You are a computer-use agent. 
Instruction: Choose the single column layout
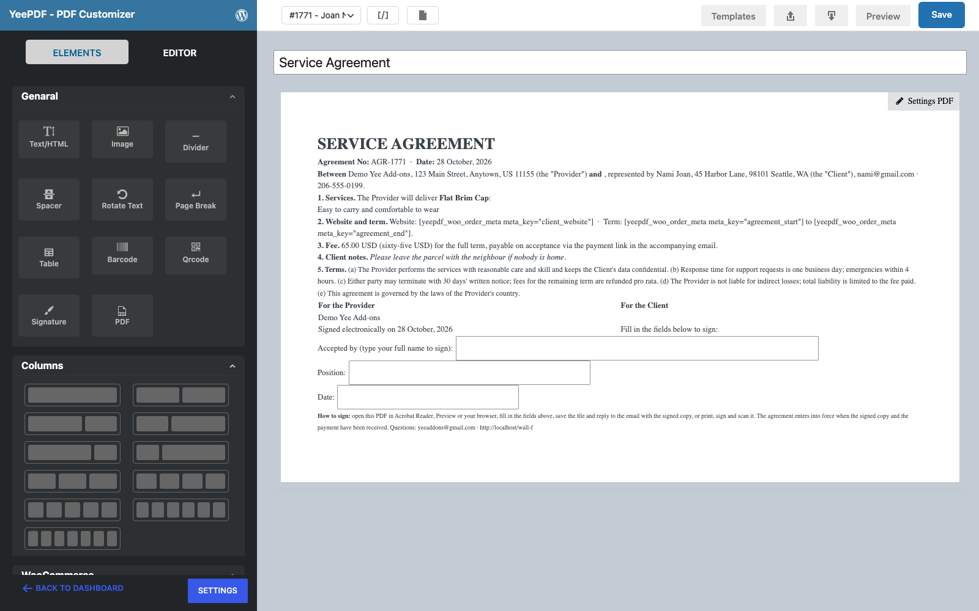pos(72,395)
